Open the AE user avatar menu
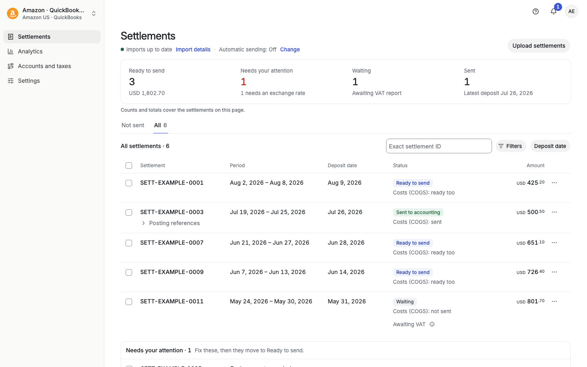This screenshot has height=367, width=587. tap(572, 11)
